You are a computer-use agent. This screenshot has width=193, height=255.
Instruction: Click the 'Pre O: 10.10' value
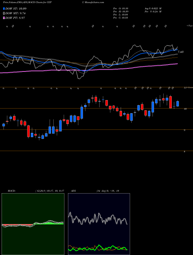click(121, 8)
